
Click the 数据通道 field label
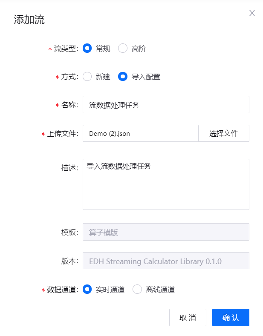(x=62, y=290)
